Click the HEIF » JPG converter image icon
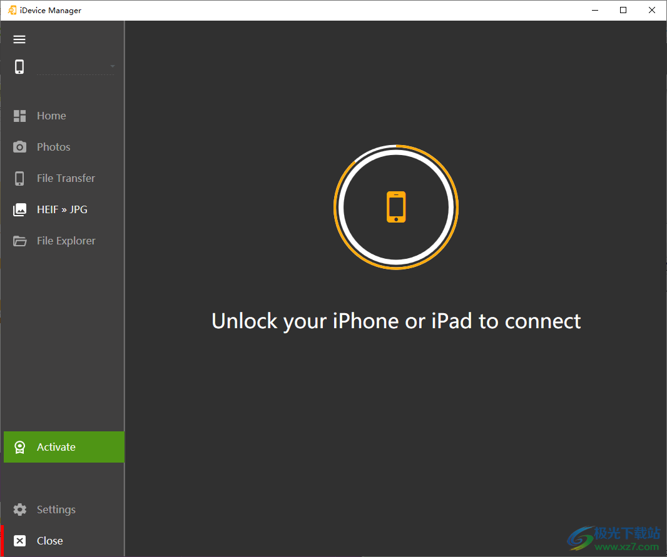The width and height of the screenshot is (667, 557). click(x=19, y=209)
